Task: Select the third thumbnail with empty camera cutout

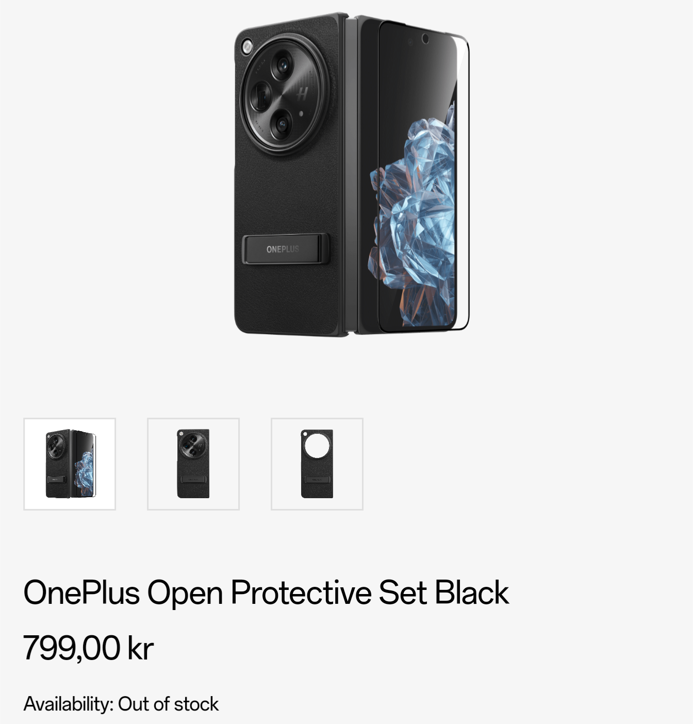Action: click(317, 464)
